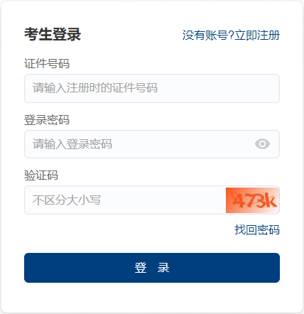Open the 找回密码 password recovery link
The height and width of the screenshot is (314, 304).
click(257, 230)
